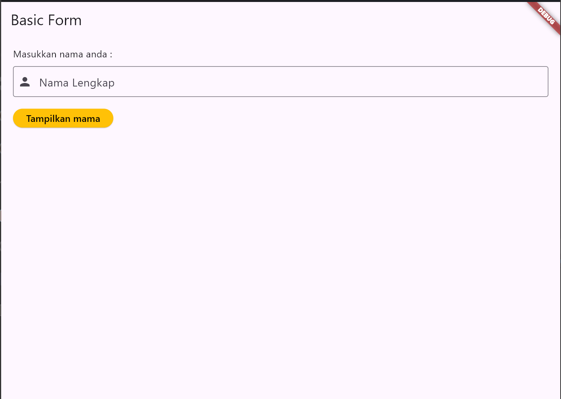Click the word Lengkap in the input placeholder
The height and width of the screenshot is (399, 561).
(93, 83)
